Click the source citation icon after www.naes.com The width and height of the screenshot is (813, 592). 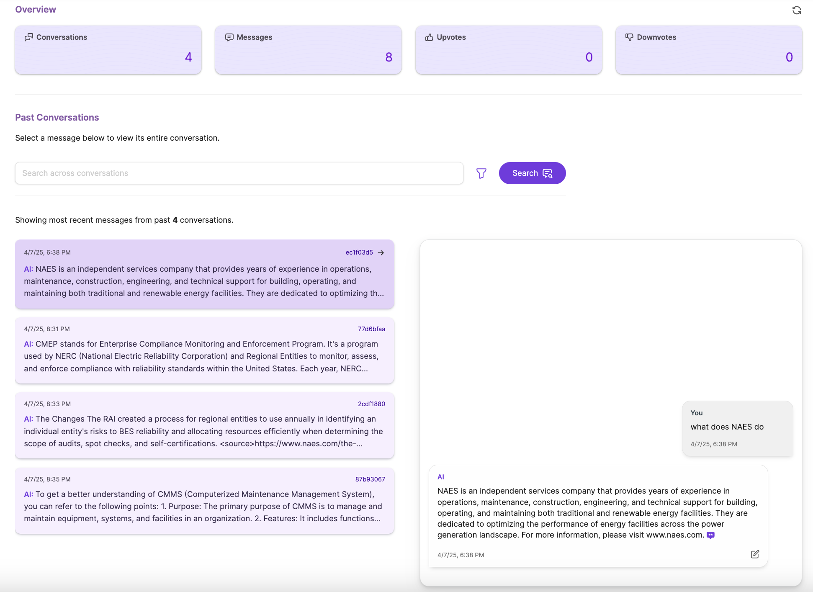pyautogui.click(x=710, y=535)
